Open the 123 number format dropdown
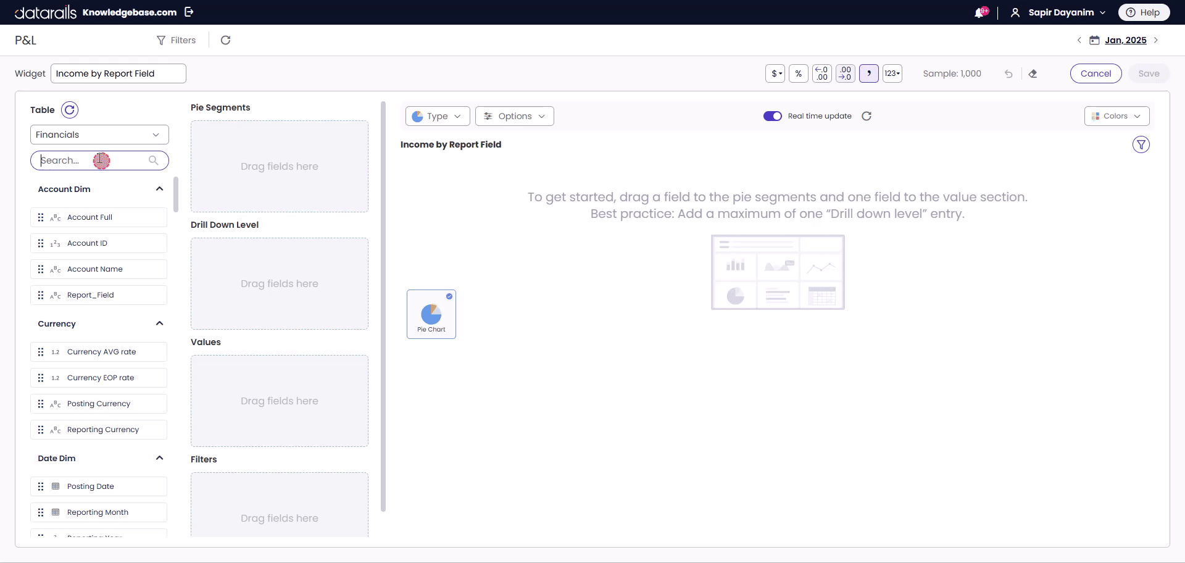 [892, 73]
